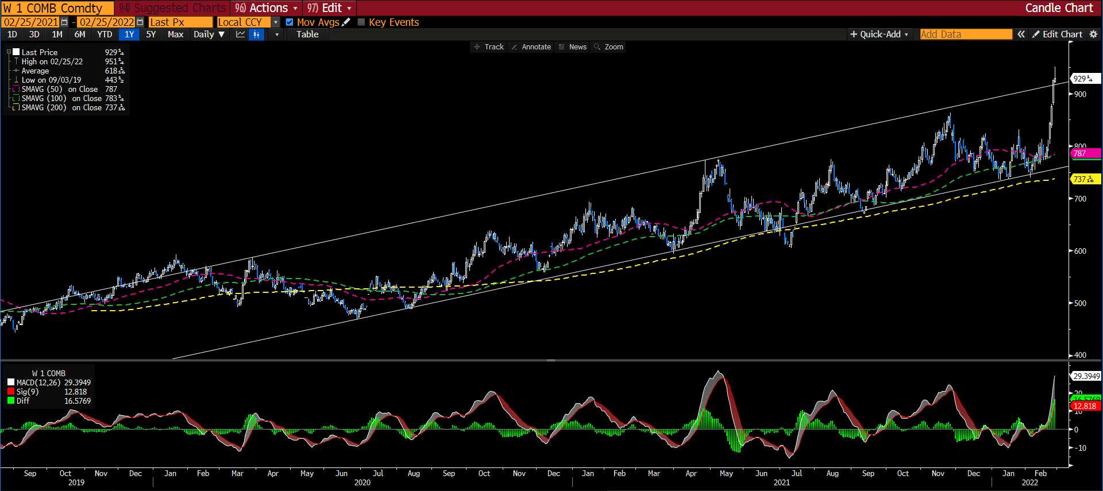Toggle the Mov Avgs checkbox
Screen dimensions: 1103x491
290,22
